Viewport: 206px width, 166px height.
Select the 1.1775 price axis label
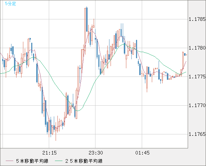click(197, 77)
